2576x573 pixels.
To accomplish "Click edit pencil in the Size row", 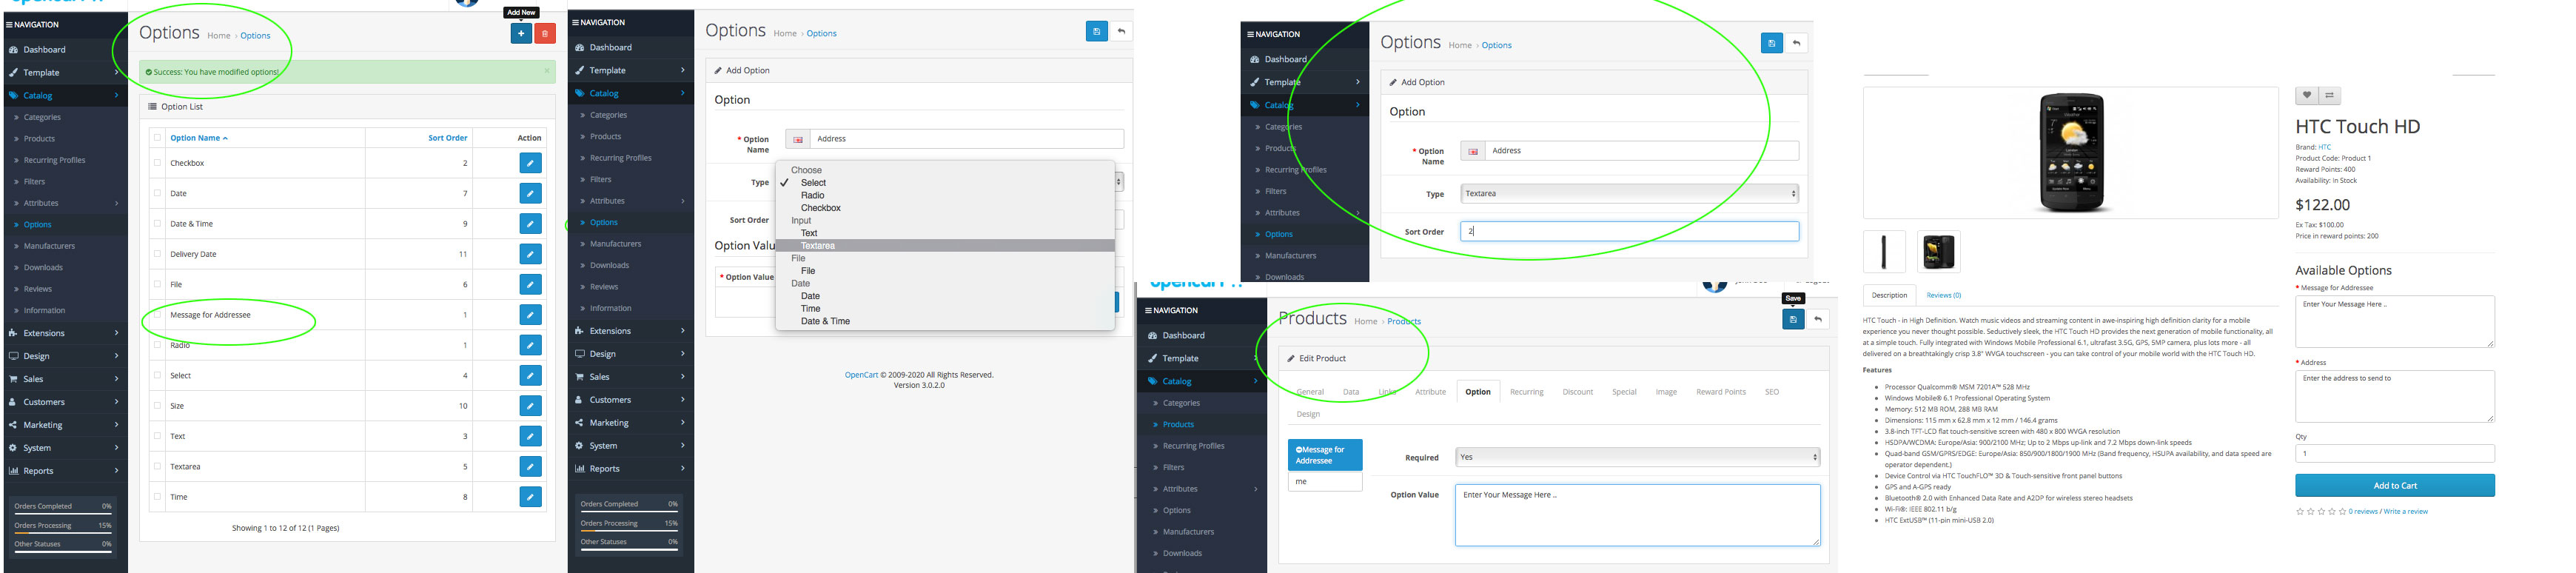I will click(531, 406).
